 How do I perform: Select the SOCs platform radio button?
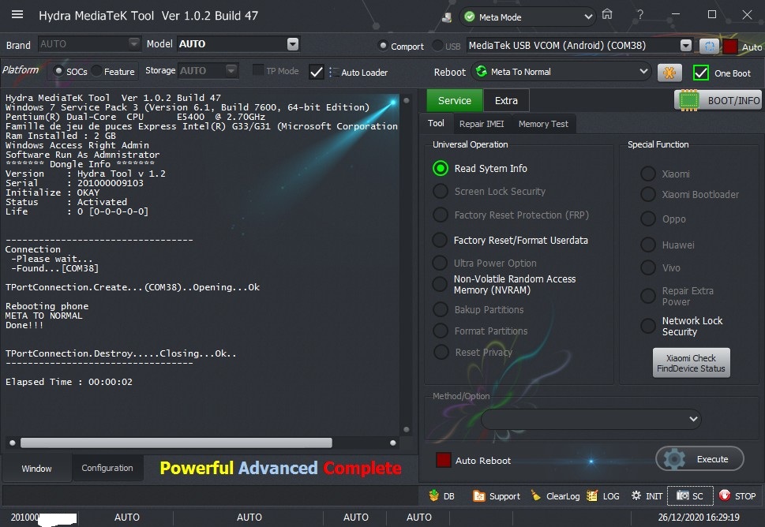pyautogui.click(x=58, y=71)
